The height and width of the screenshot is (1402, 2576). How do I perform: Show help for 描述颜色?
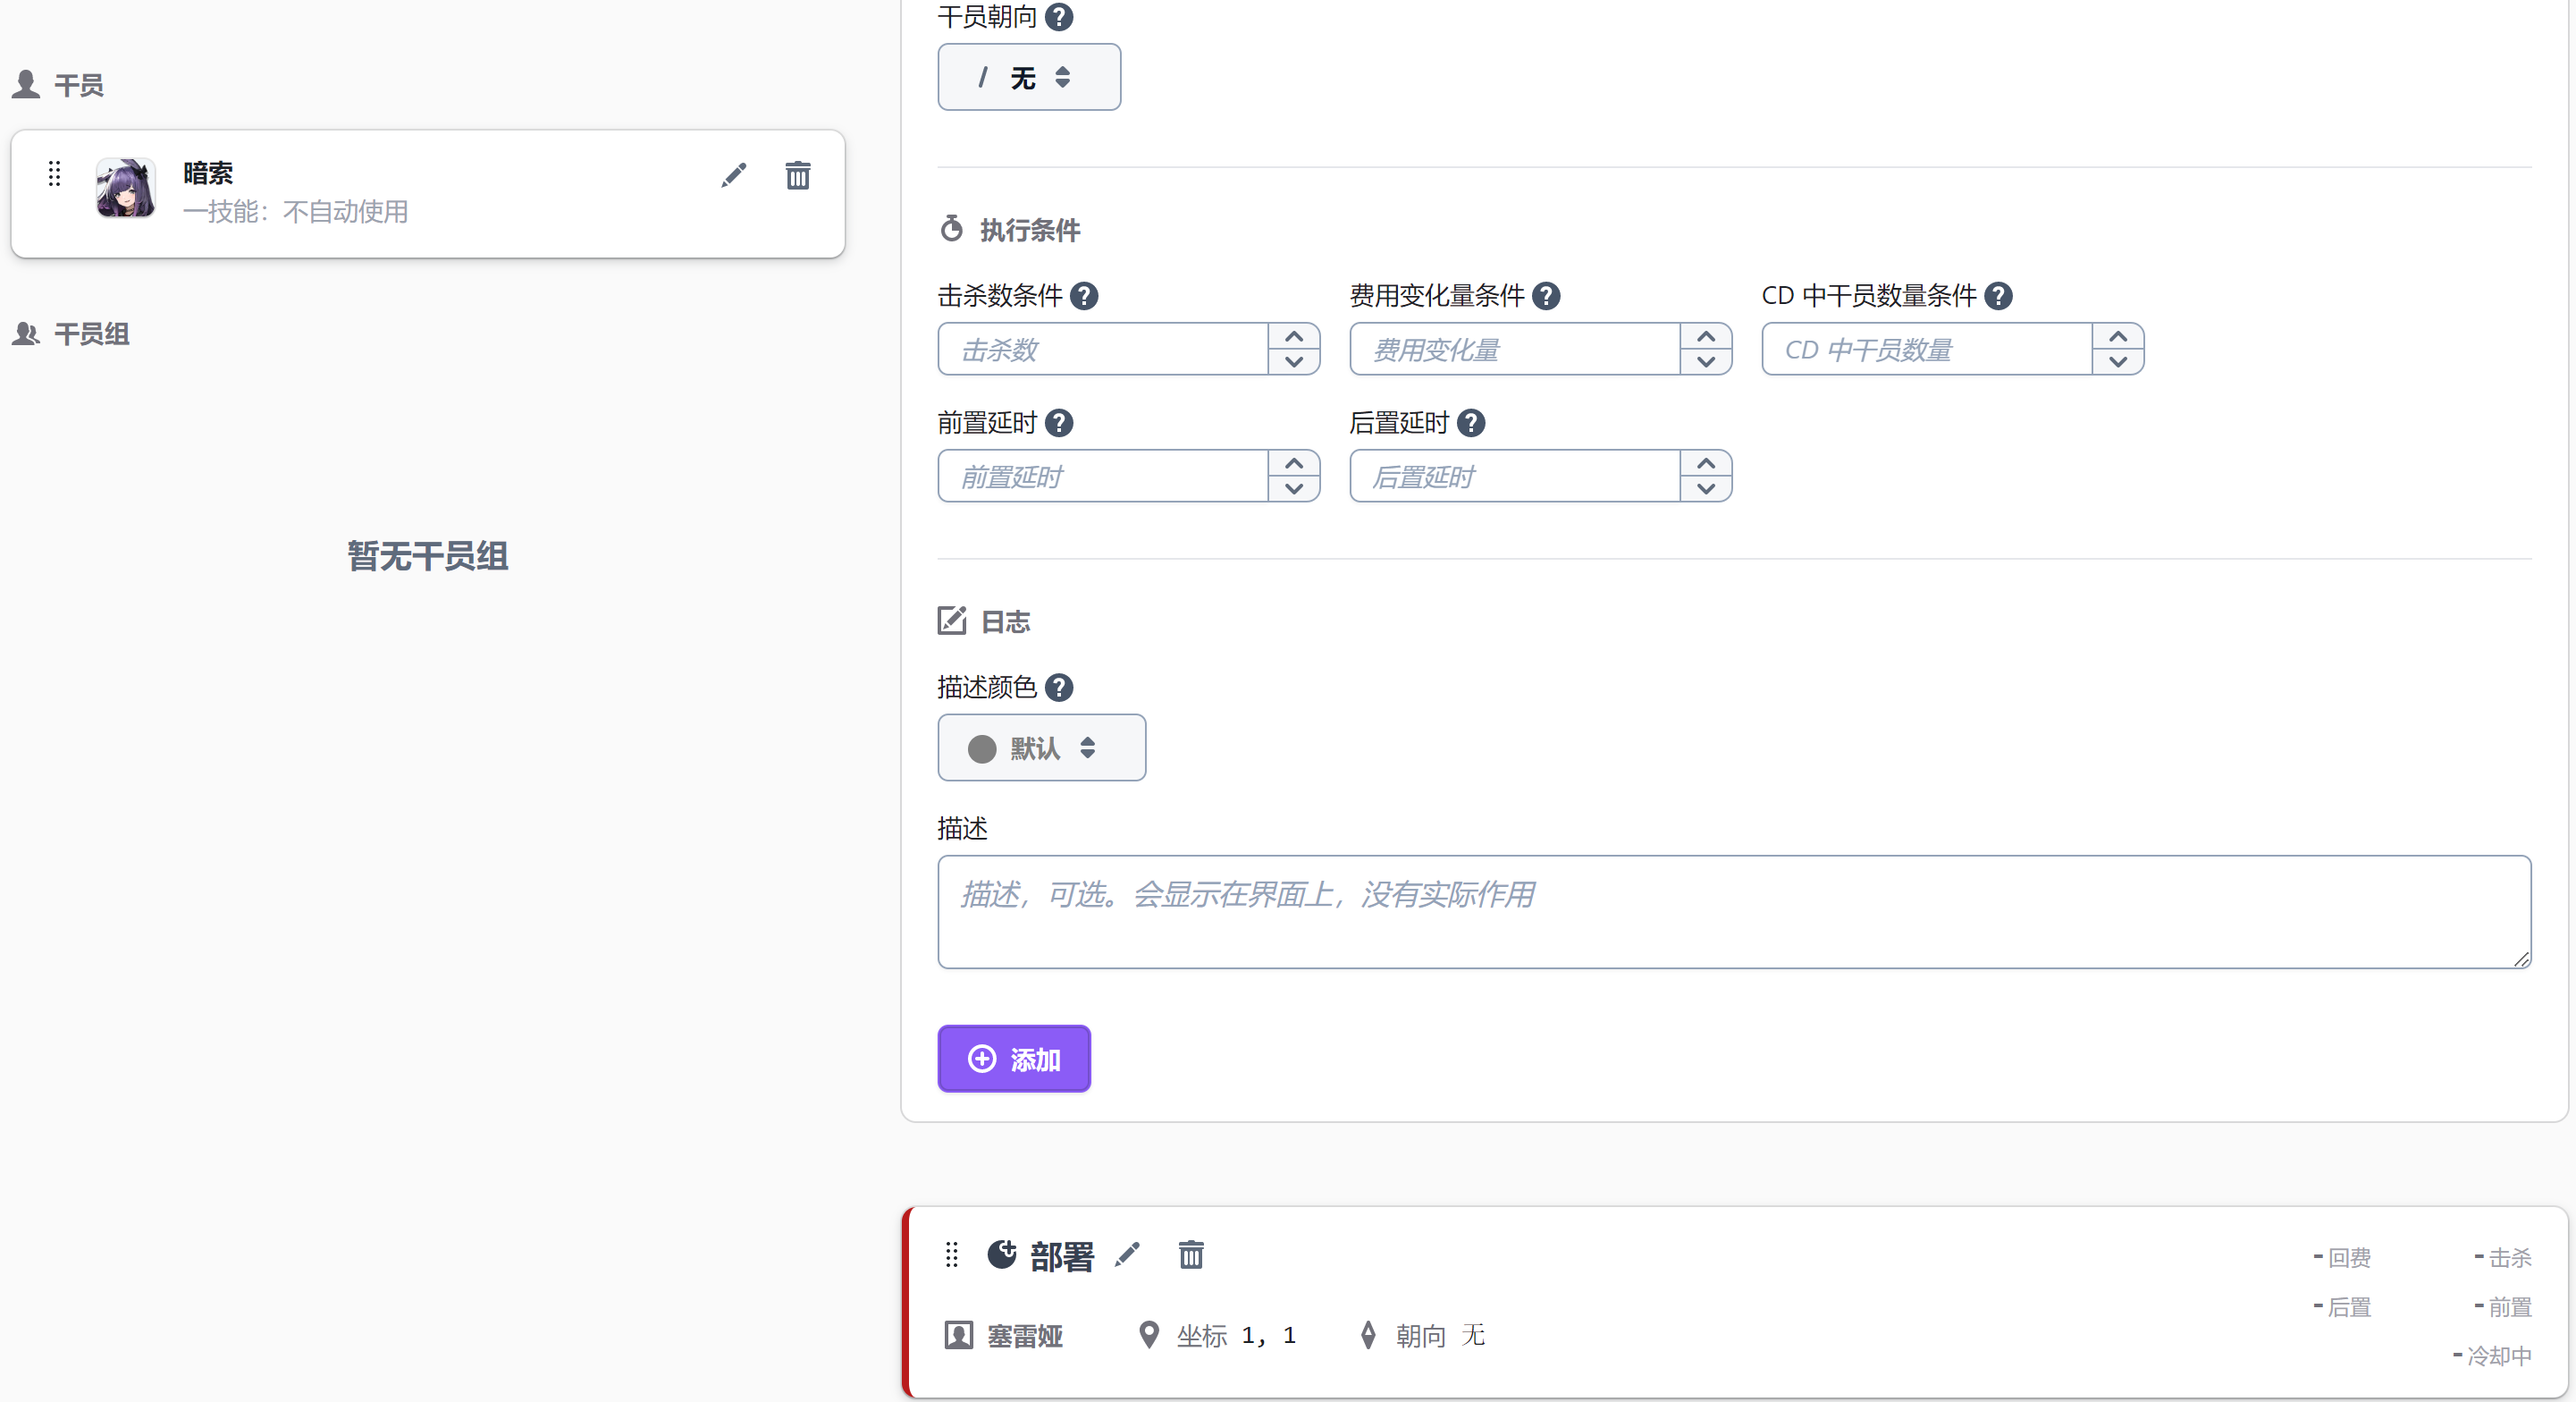(x=1058, y=687)
